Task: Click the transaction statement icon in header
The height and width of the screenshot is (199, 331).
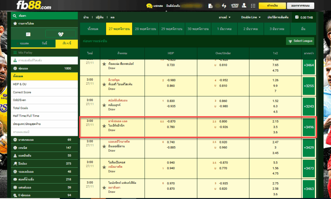Action: coord(210,6)
